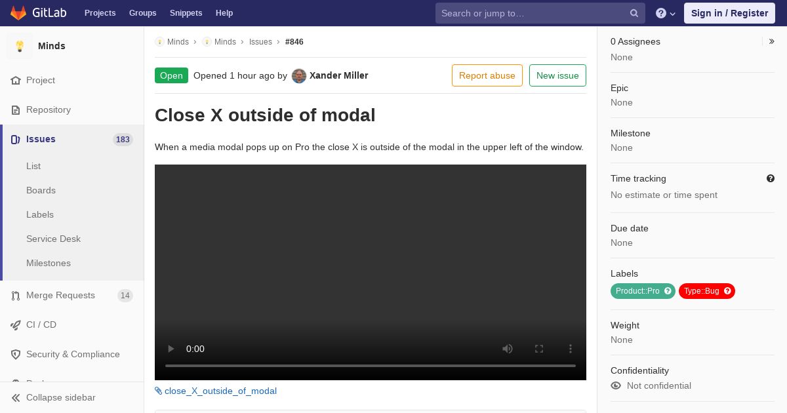This screenshot has width=787, height=413.
Task: Click 0 Assignees heading
Action: pyautogui.click(x=636, y=41)
